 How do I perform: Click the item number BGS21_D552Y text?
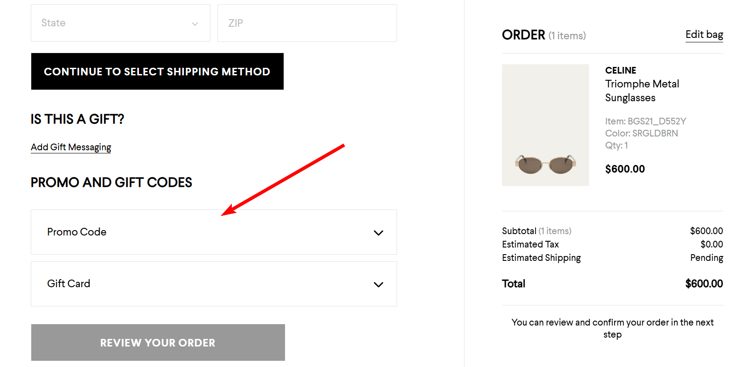point(645,121)
